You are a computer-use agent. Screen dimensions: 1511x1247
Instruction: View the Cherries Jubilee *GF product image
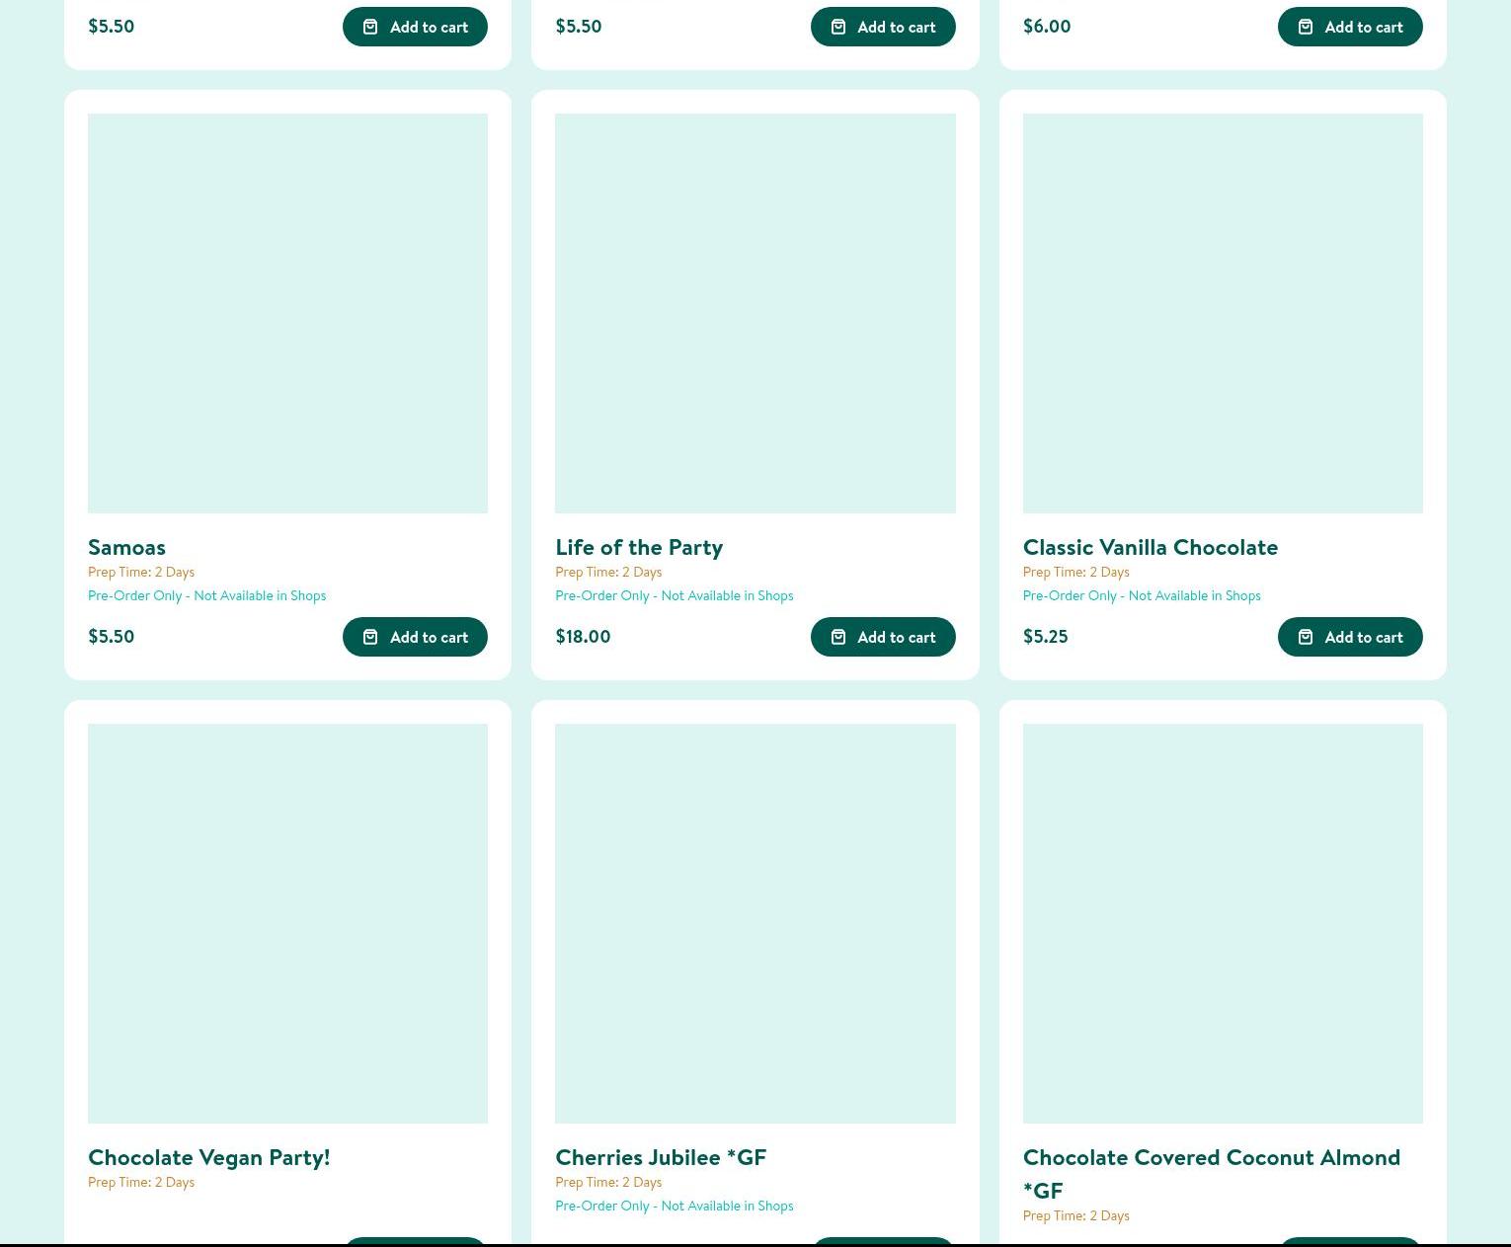tap(755, 923)
